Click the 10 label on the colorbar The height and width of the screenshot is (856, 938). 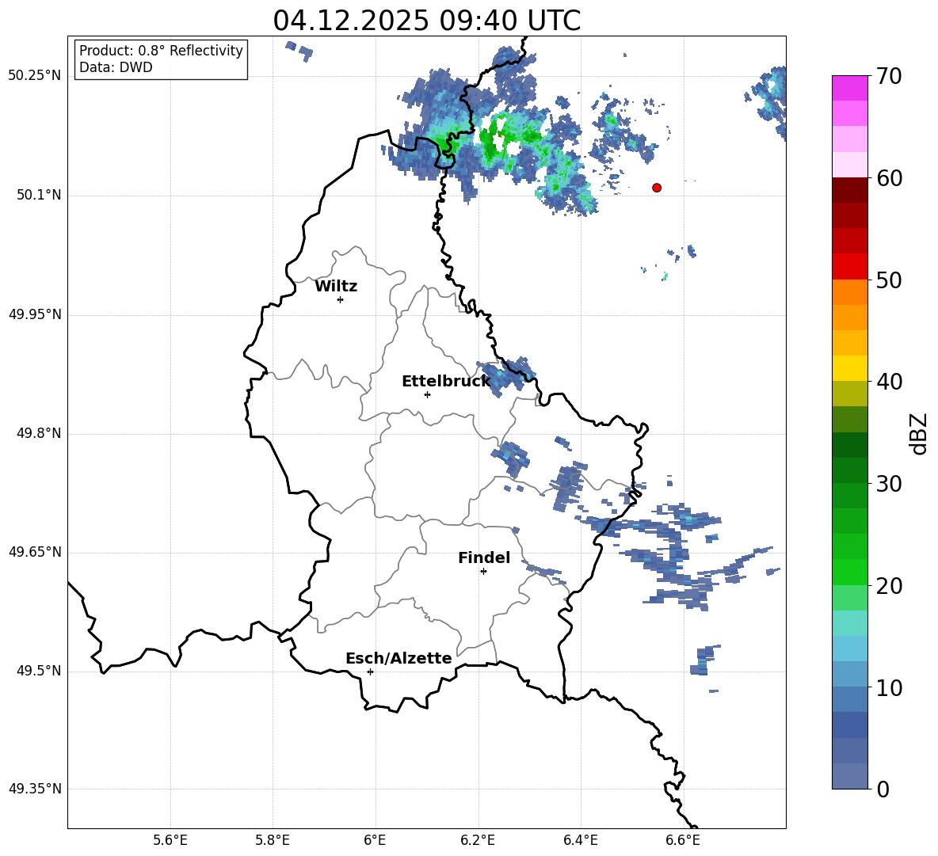[x=889, y=687]
